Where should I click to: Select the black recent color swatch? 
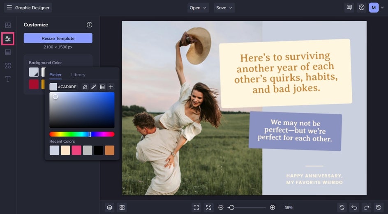pyautogui.click(x=99, y=150)
